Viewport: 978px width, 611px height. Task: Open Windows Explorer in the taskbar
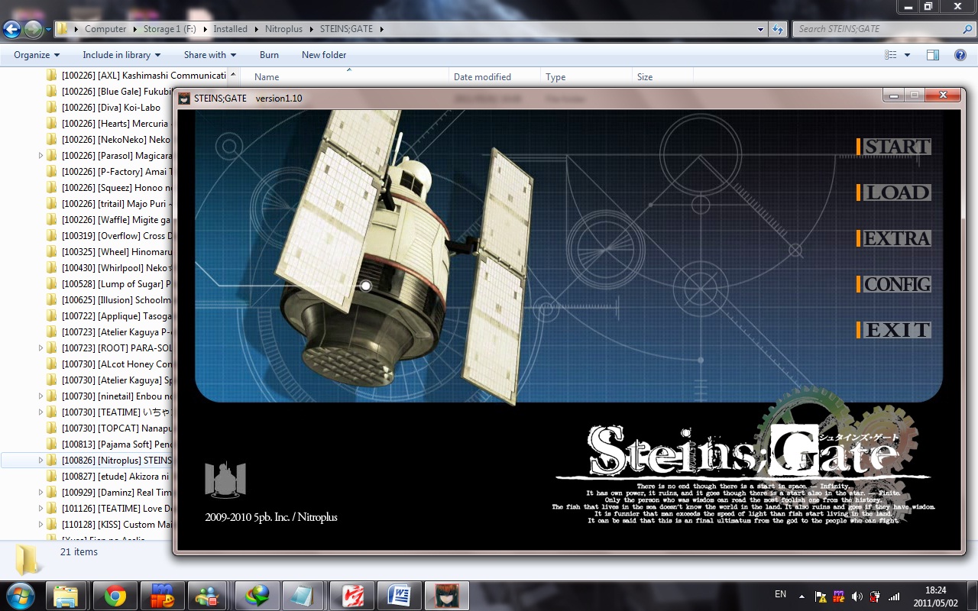coord(66,596)
